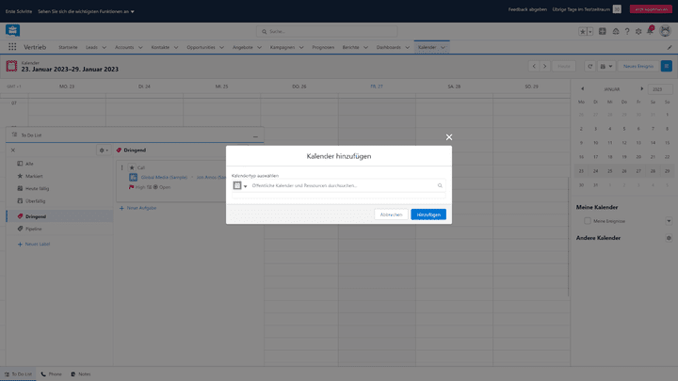
Task: Show next month in mini calendar
Action: pyautogui.click(x=641, y=89)
